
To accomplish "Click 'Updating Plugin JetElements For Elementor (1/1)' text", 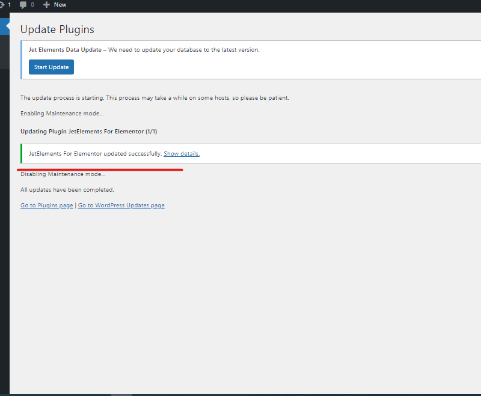I will [88, 131].
